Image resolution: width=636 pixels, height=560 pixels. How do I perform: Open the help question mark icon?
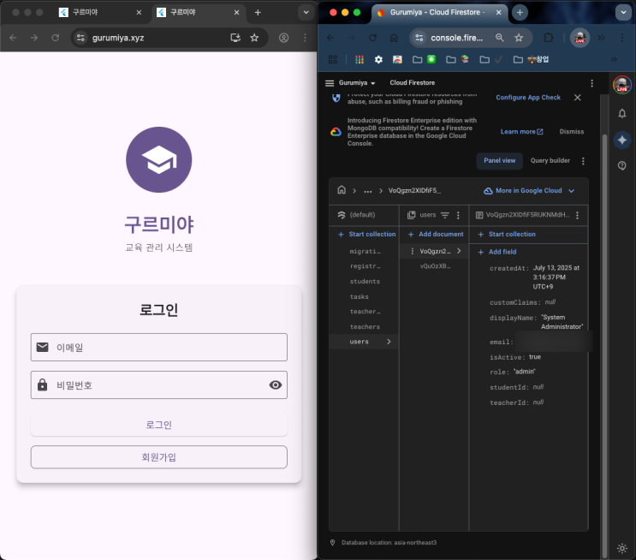[x=621, y=165]
